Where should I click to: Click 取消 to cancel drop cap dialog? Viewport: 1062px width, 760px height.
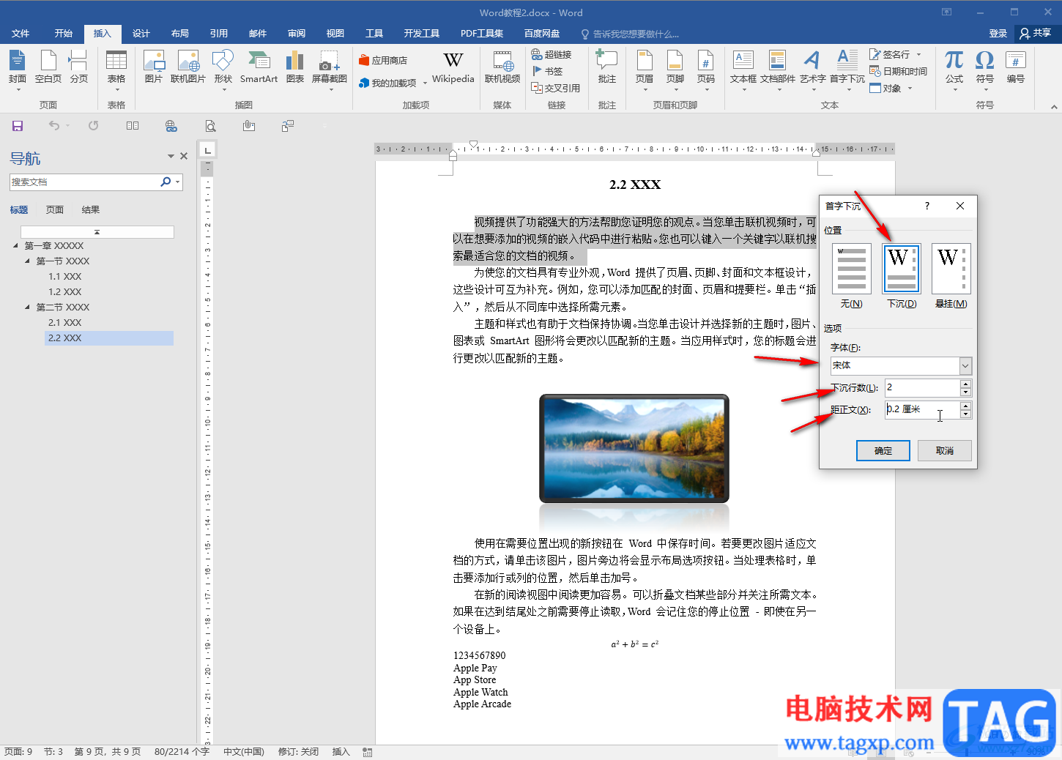pyautogui.click(x=944, y=451)
